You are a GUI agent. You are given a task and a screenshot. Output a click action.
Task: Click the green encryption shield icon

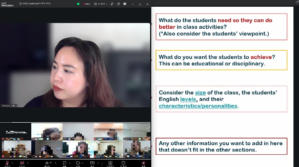(78, 4)
